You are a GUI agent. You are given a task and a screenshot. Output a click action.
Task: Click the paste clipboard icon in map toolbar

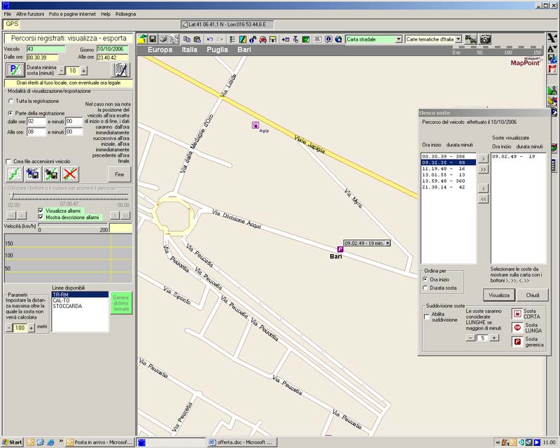(x=197, y=39)
